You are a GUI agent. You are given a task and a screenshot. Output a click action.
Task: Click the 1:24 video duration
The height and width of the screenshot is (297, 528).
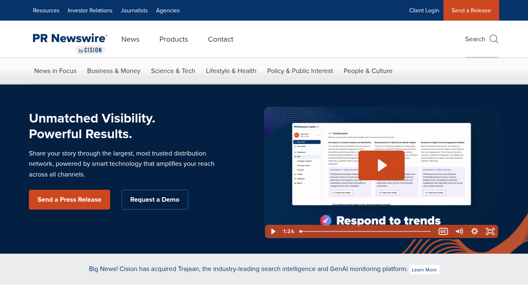click(x=289, y=231)
